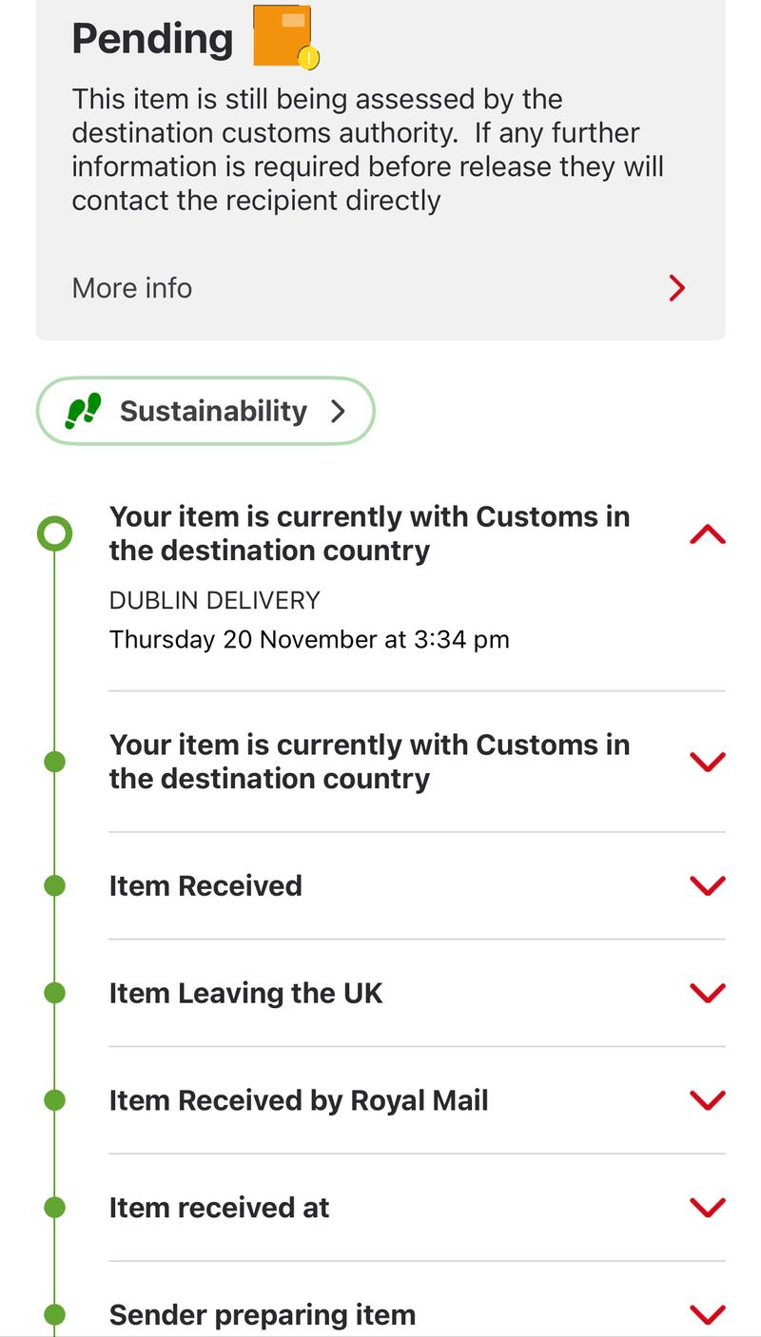Click the green dot beside Sender preparing item
Viewport: 761px width, 1337px height.
pos(55,1314)
